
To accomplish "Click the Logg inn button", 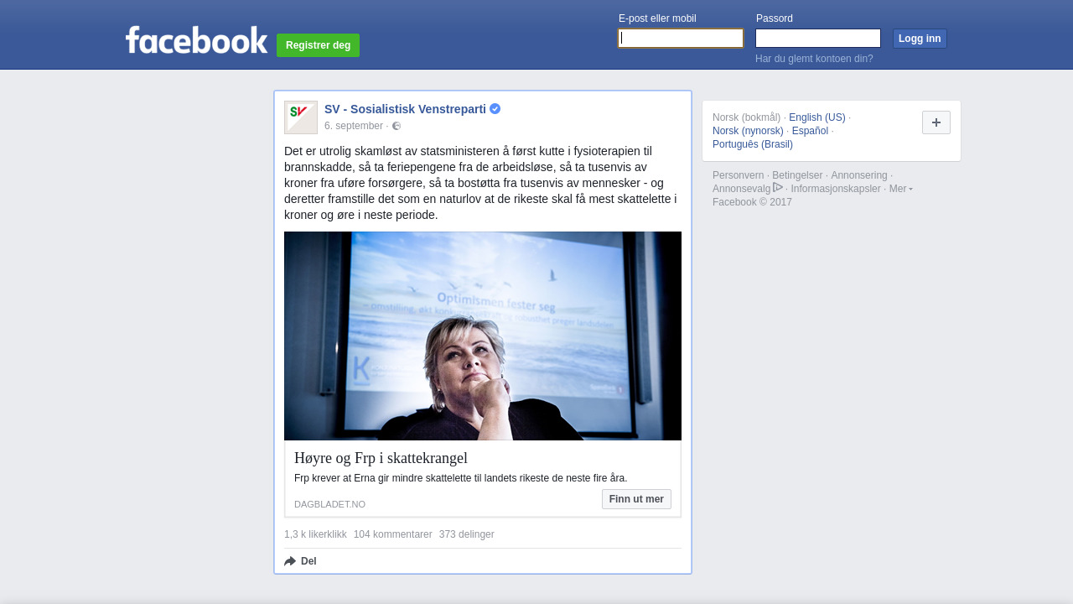I will point(920,39).
